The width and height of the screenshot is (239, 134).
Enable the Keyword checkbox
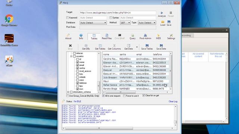67,18
